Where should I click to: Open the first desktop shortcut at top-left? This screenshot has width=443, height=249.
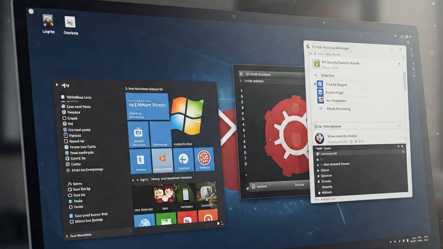[x=48, y=21]
